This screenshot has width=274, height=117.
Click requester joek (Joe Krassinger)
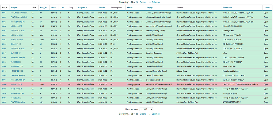coord(154,53)
